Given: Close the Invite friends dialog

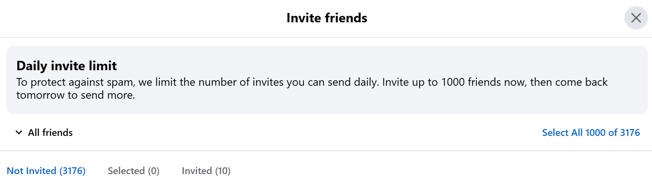Looking at the screenshot, I should coord(636,18).
